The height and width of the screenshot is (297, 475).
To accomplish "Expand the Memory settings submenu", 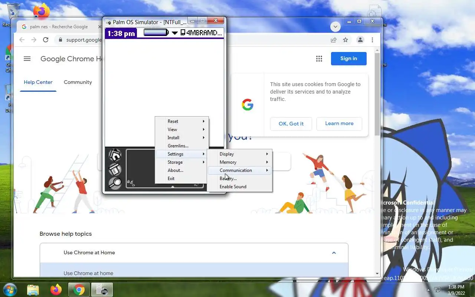I will tap(240, 162).
